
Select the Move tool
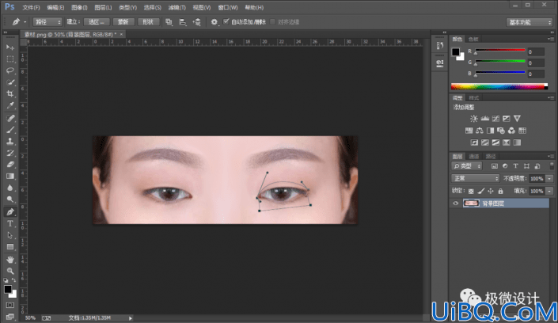pyautogui.click(x=10, y=47)
